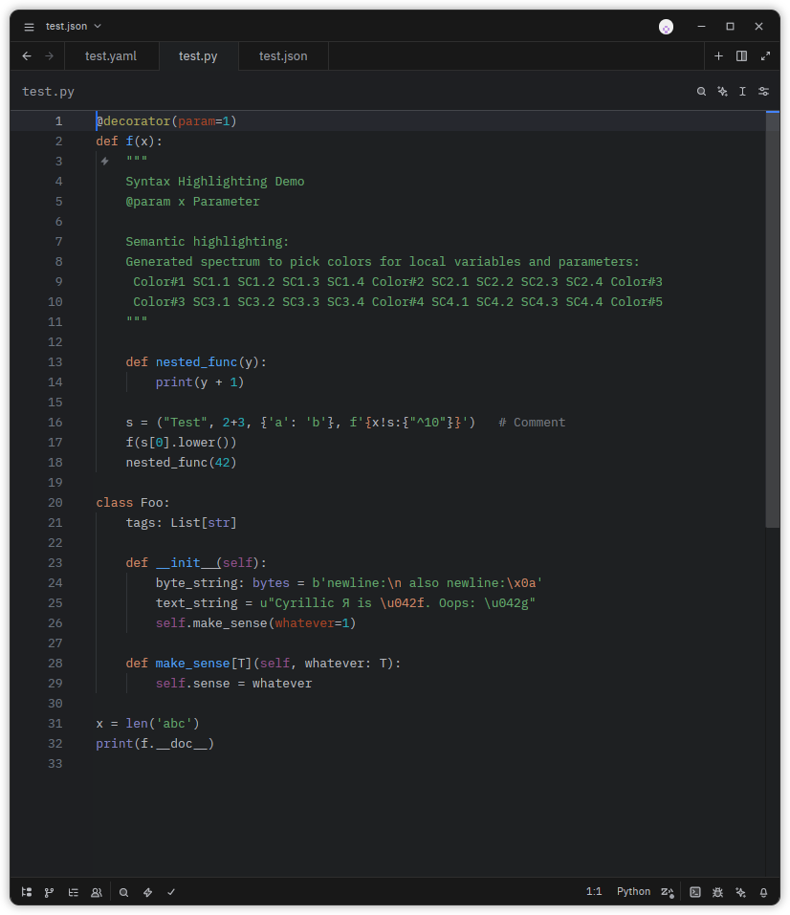Toggle the collaboration panel

[97, 892]
